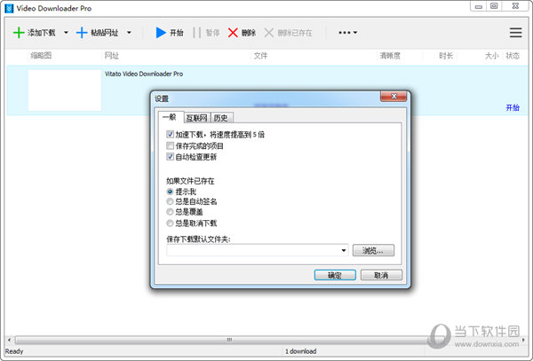
Task: Select the 总是覆盖 radio button
Action: point(170,212)
